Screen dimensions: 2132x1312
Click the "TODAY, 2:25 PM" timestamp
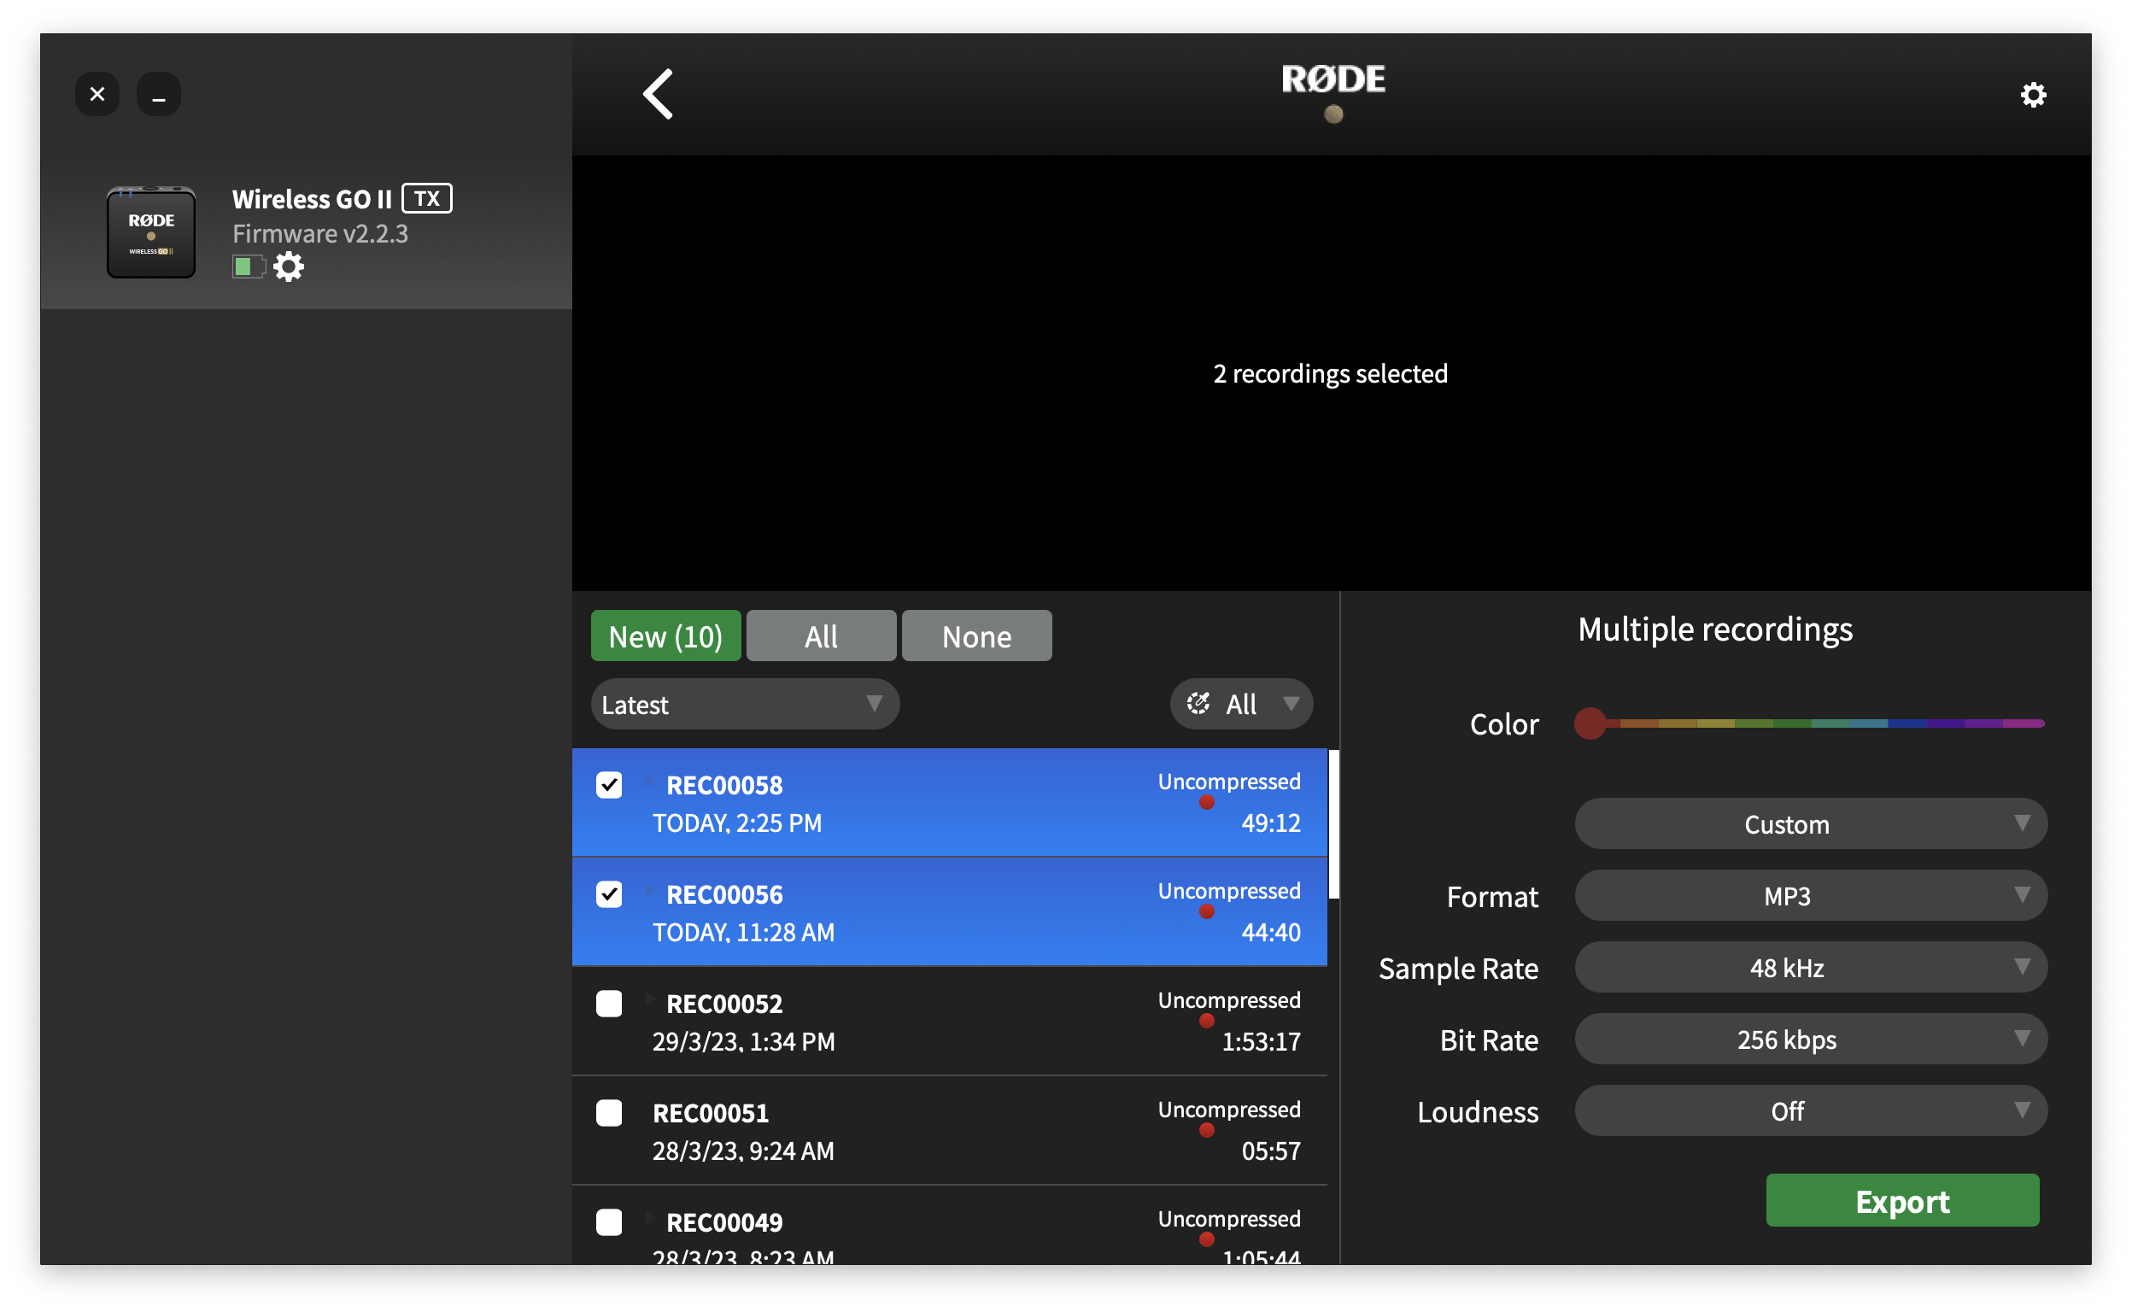coord(736,823)
